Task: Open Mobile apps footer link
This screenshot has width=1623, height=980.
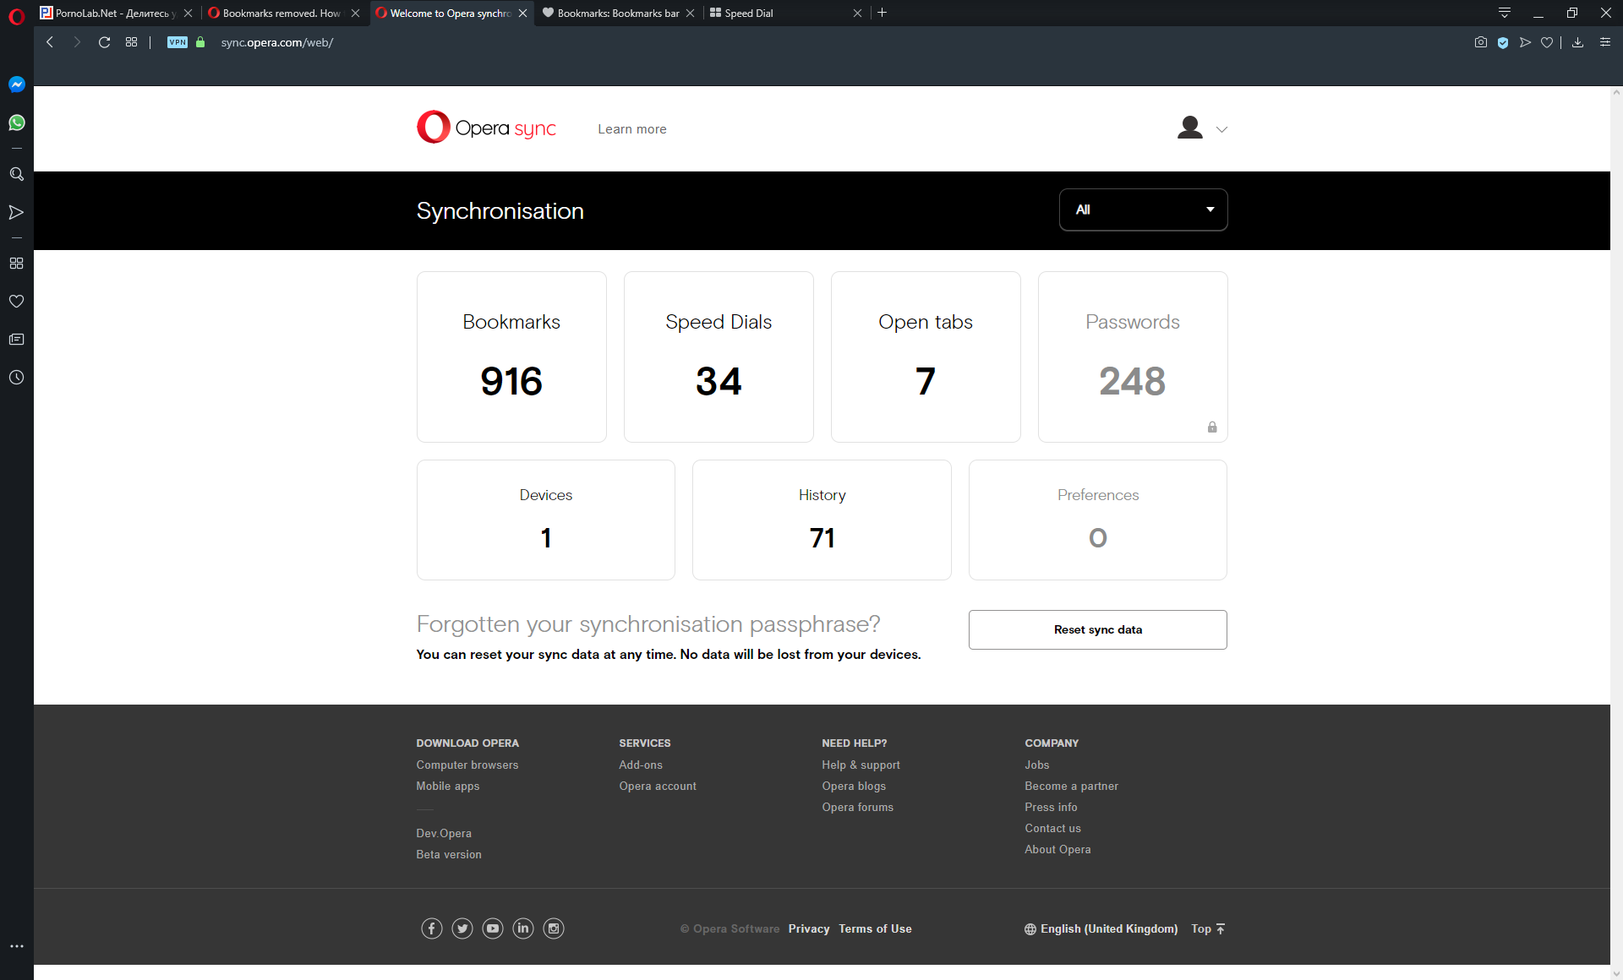Action: click(x=448, y=786)
